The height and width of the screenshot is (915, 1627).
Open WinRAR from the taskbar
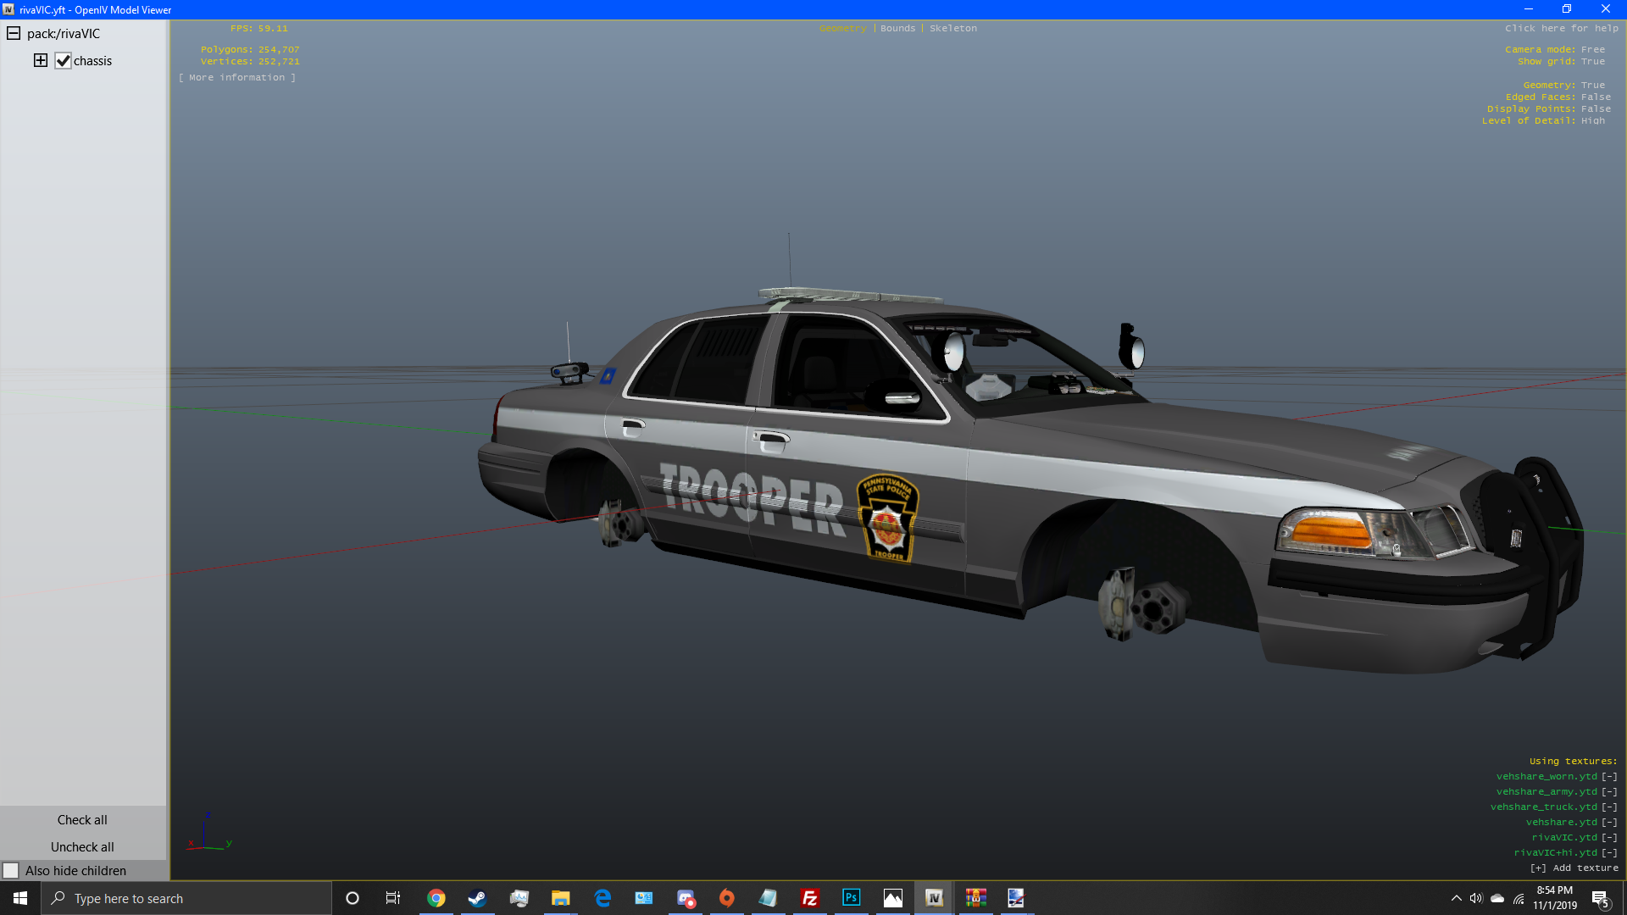click(975, 898)
